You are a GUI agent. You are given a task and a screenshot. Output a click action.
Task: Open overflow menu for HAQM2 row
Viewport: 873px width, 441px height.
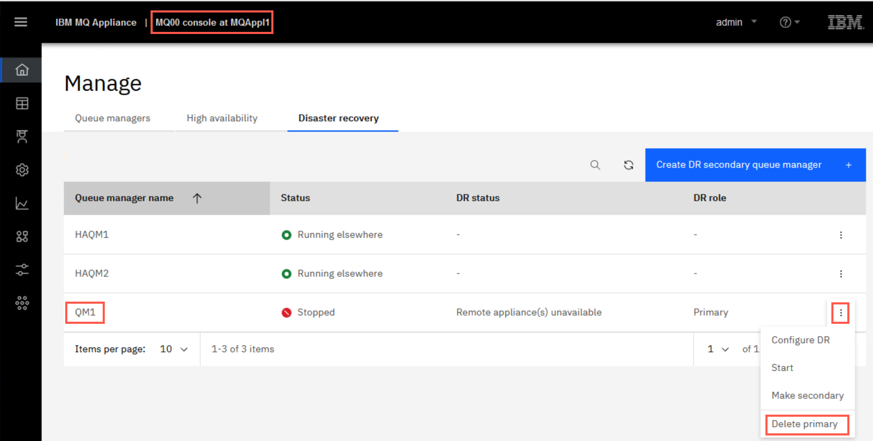point(841,274)
